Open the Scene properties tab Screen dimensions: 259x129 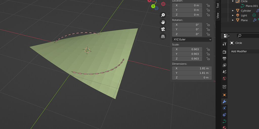(224, 72)
